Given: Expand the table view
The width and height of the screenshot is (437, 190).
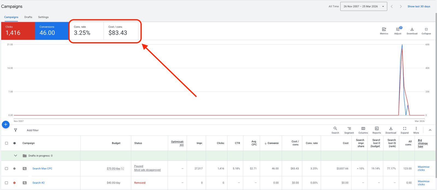Looking at the screenshot, I should pyautogui.click(x=405, y=130).
